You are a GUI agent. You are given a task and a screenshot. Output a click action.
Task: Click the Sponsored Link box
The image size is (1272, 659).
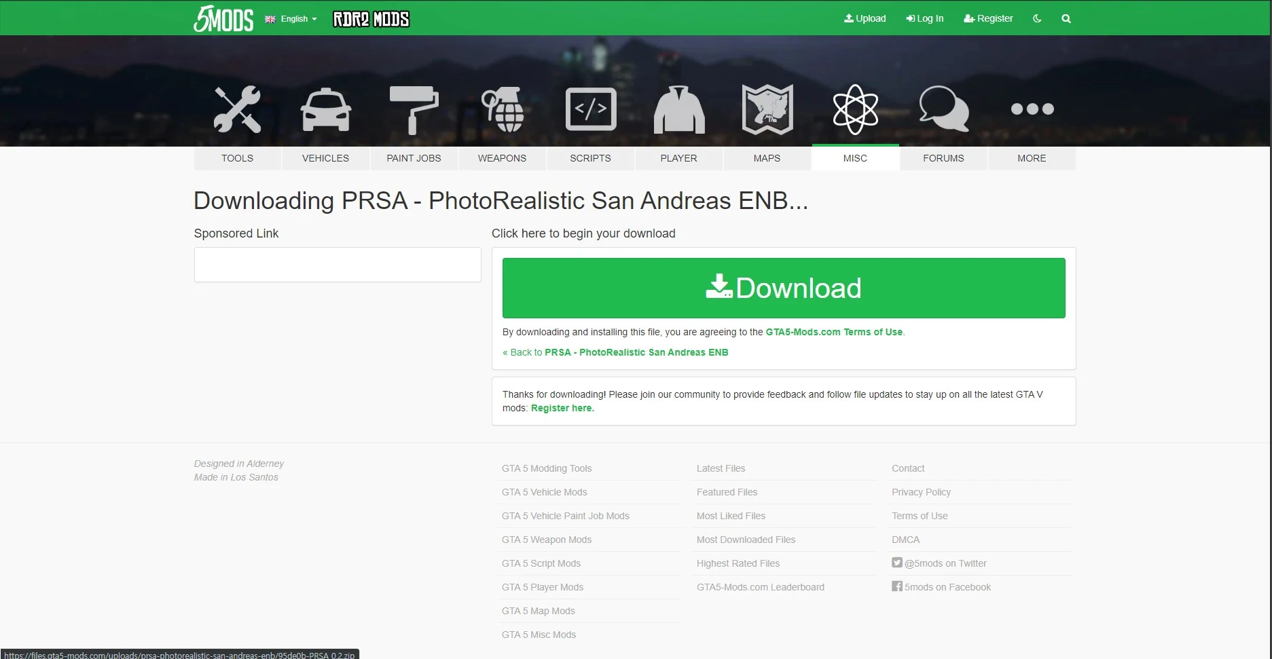[x=338, y=265]
